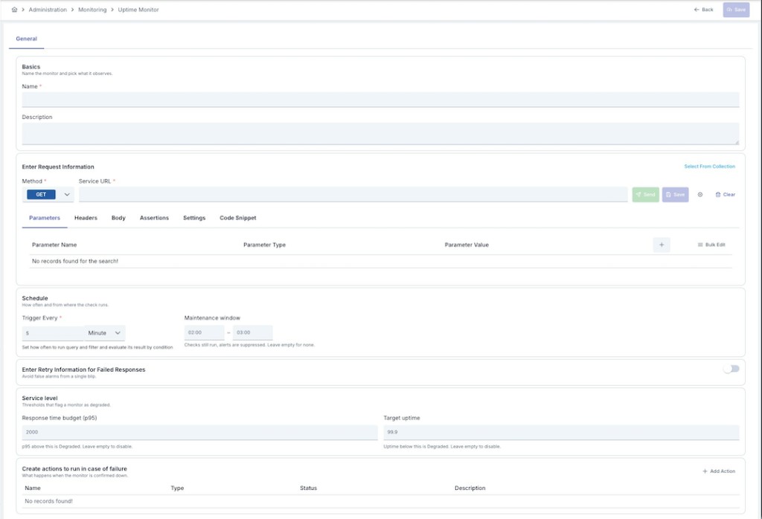762x519 pixels.
Task: Click the Parameter Value column header
Action: 467,245
